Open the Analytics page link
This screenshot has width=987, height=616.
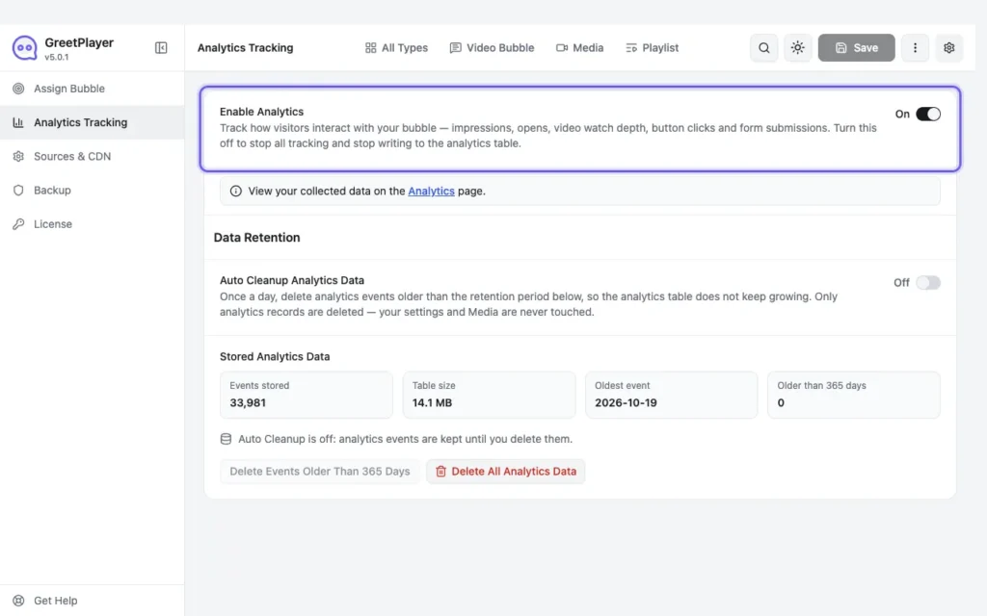(431, 192)
